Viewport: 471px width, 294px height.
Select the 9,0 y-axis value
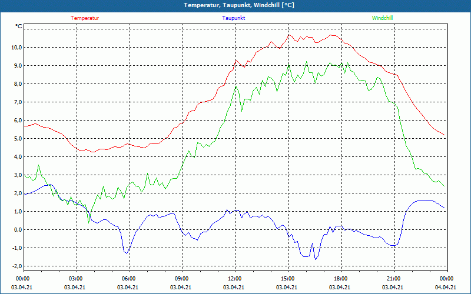pos(18,66)
